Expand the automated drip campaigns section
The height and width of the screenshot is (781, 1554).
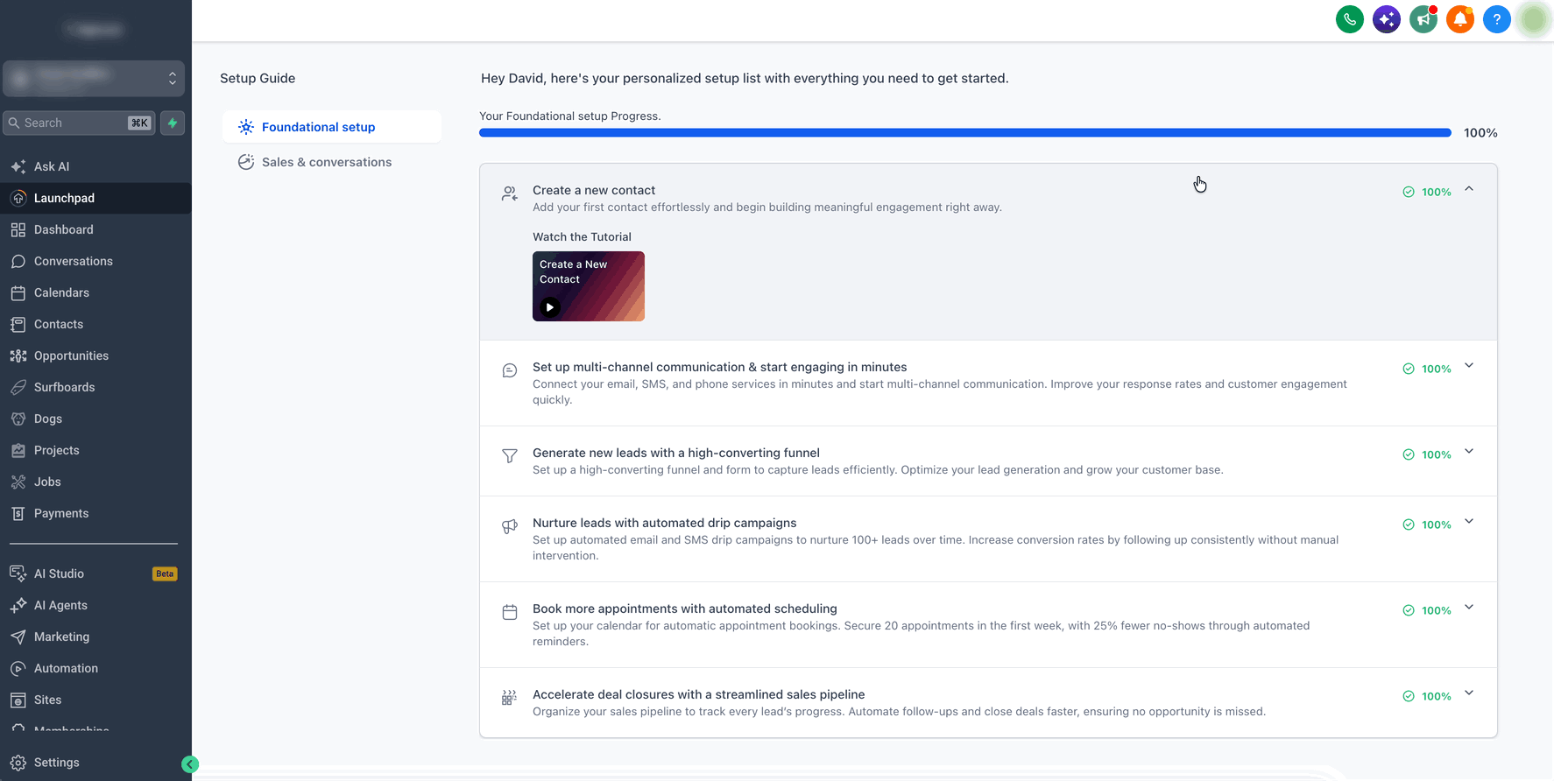[x=1469, y=522]
